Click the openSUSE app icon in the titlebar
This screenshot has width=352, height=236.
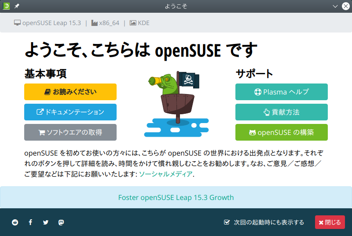pos(6,6)
